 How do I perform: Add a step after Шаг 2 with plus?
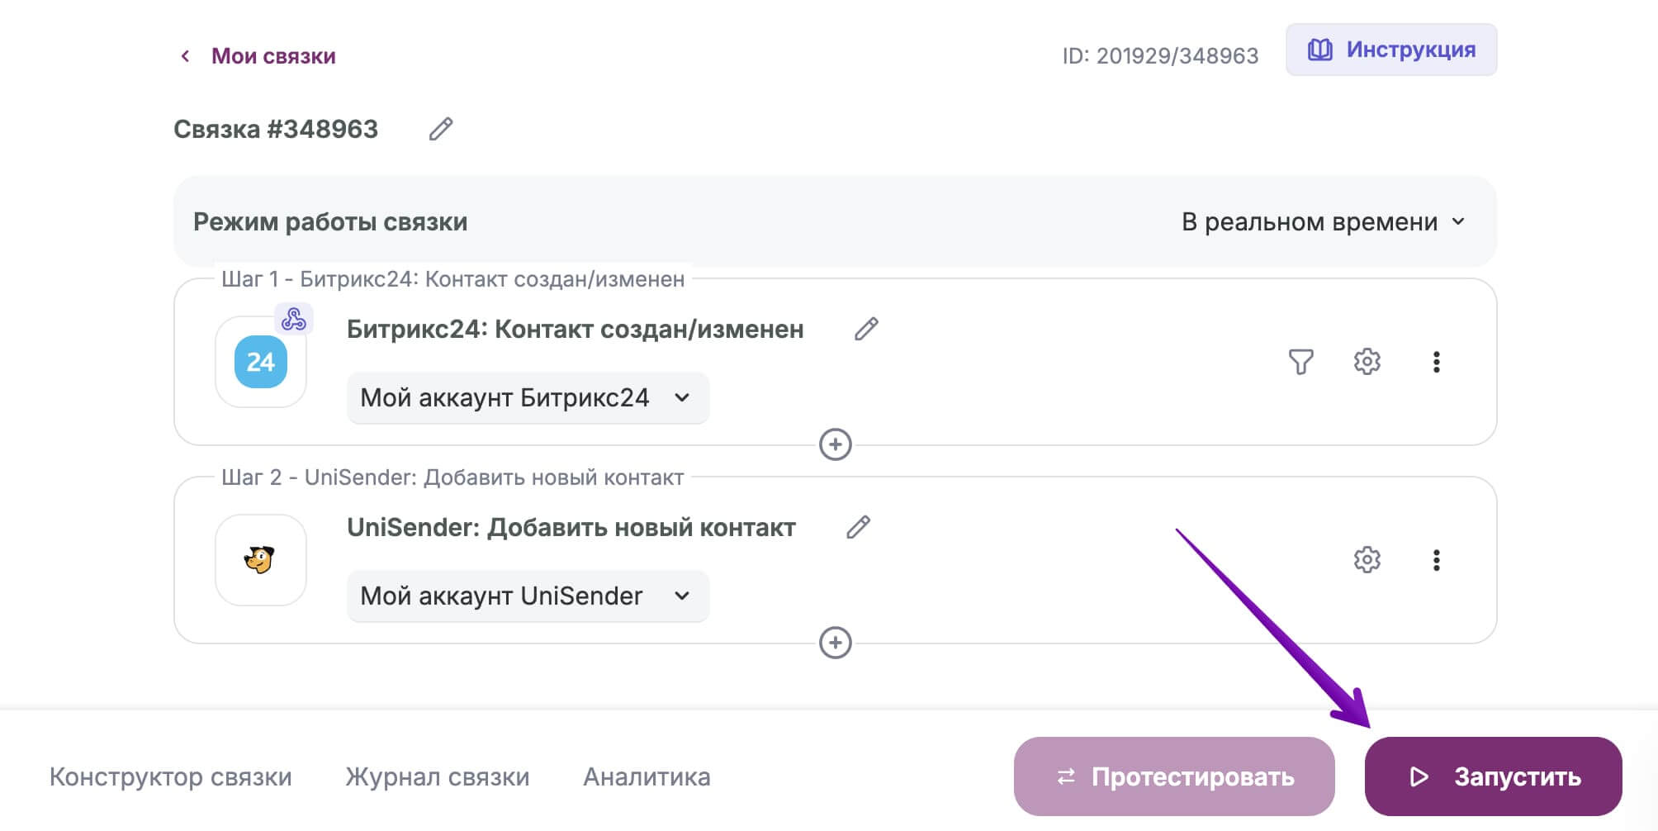point(836,643)
